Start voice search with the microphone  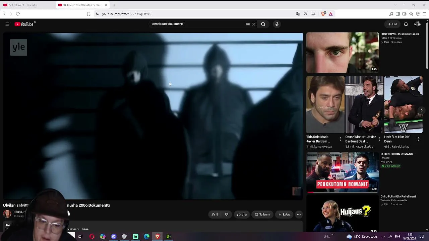point(277,24)
